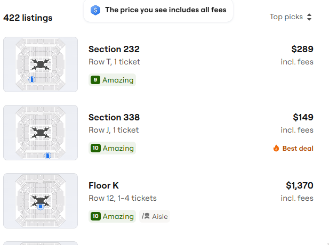329x245 pixels.
Task: Click the blue dollar shield icon
Action: tap(95, 10)
